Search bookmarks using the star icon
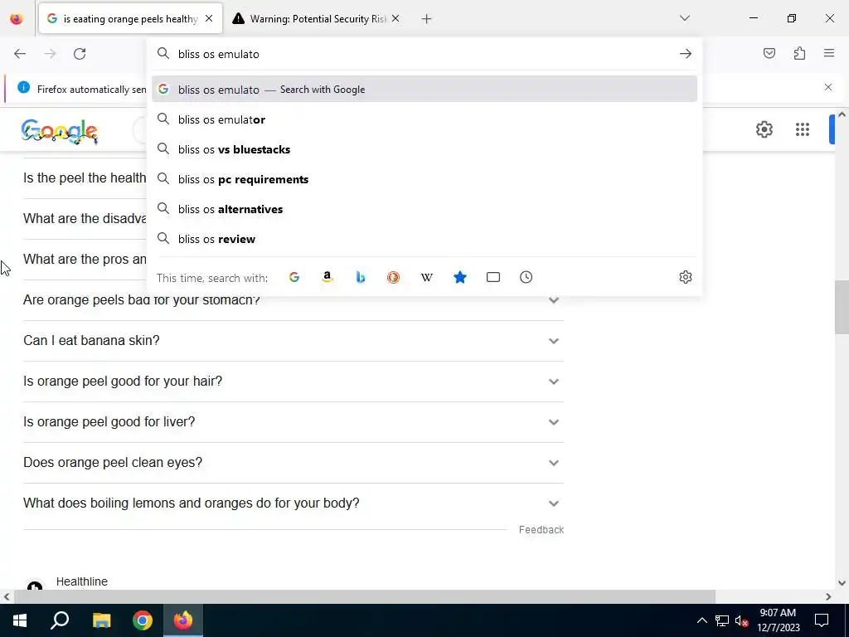The height and width of the screenshot is (637, 849). point(459,277)
